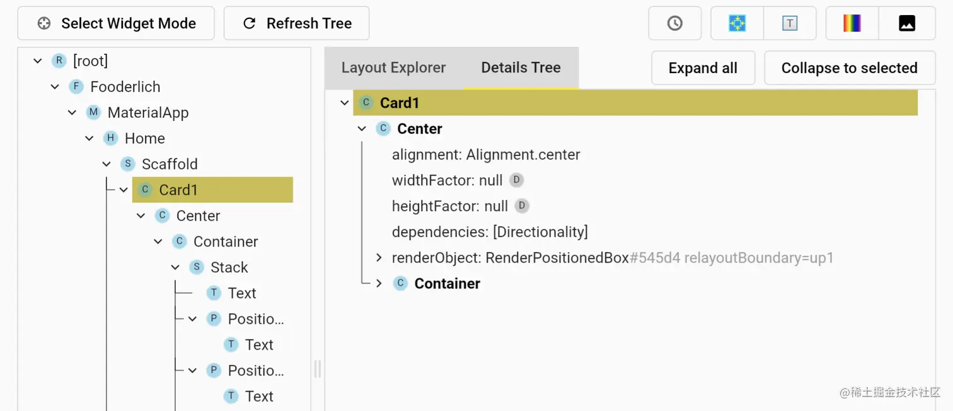This screenshot has height=411, width=953.
Task: Collapse the Stack tree node
Action: [x=175, y=267]
